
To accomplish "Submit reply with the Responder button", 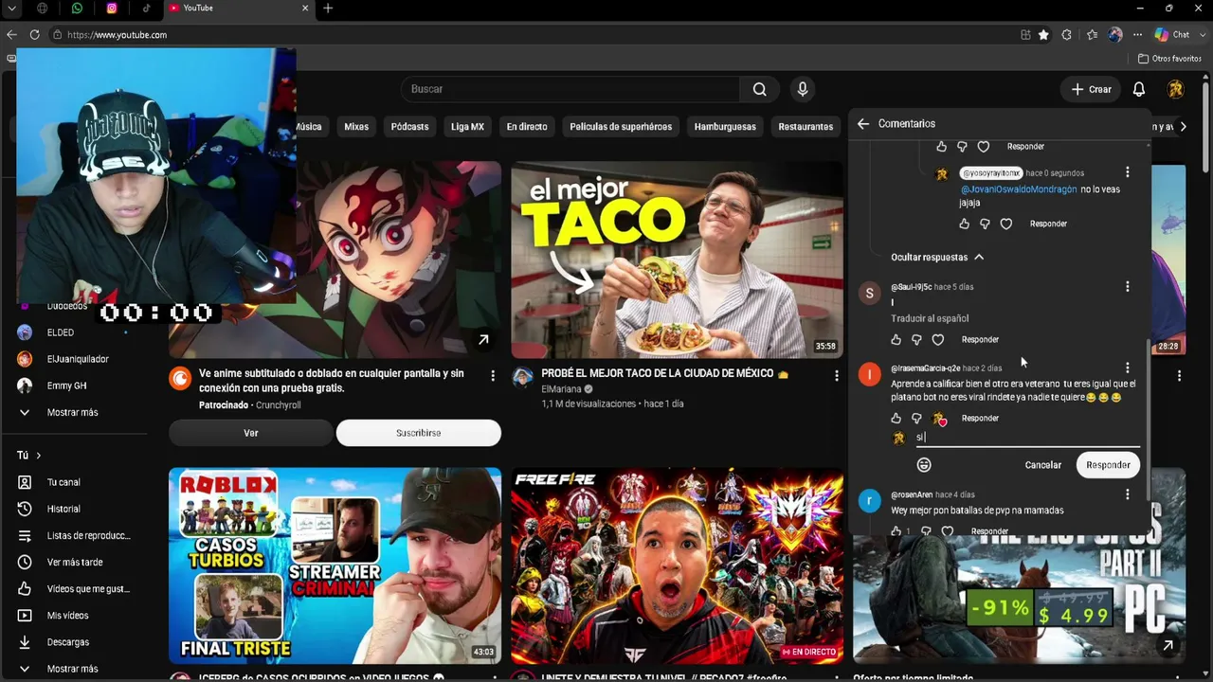I will [x=1108, y=465].
